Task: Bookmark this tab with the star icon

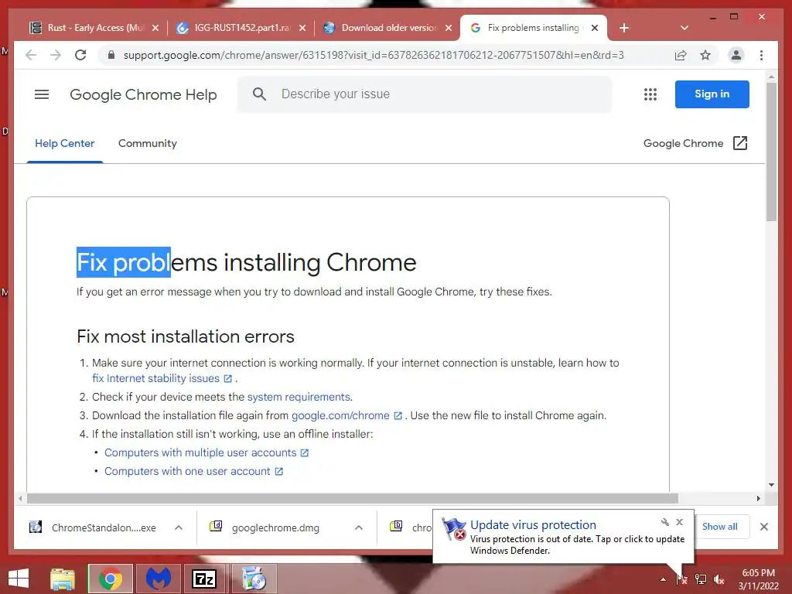Action: (705, 55)
